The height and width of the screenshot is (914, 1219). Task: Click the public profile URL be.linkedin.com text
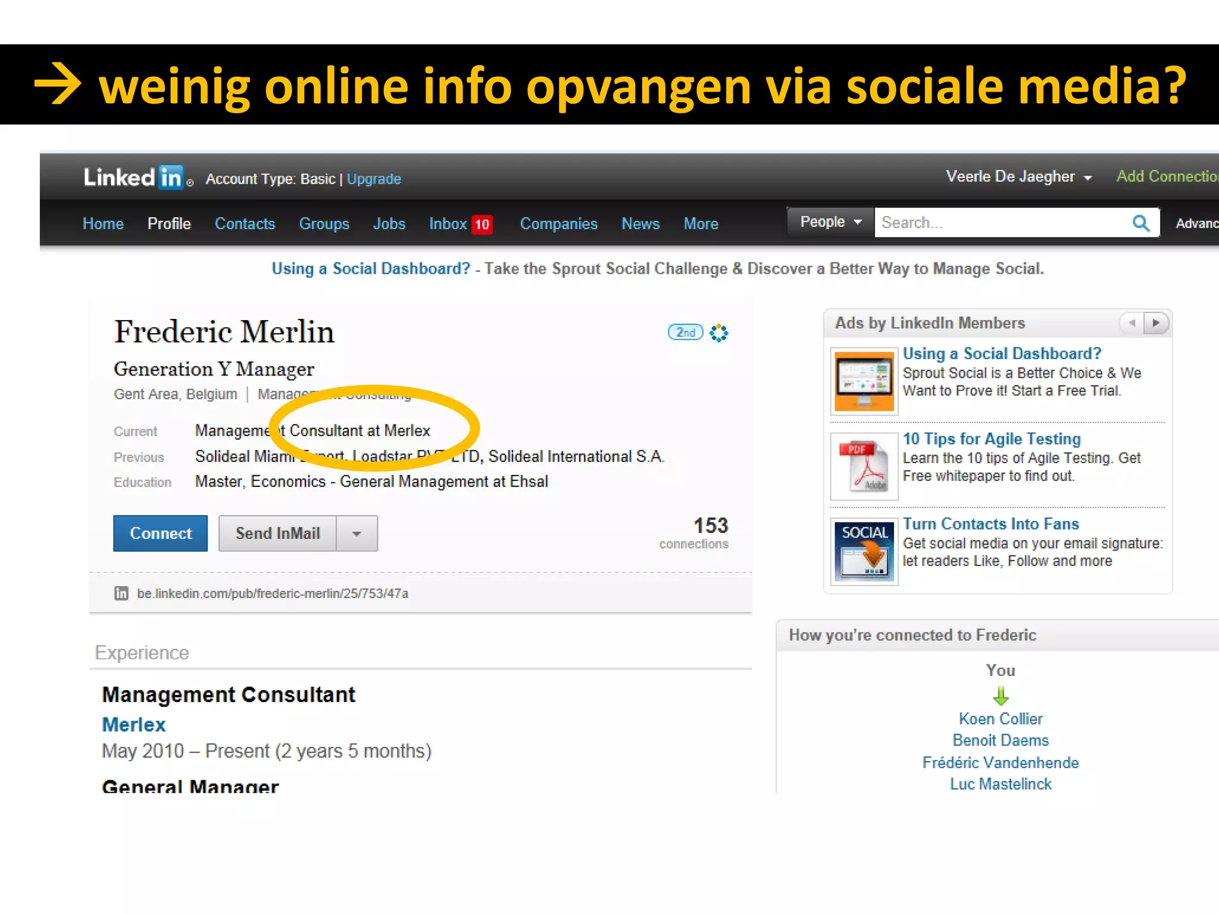273,593
